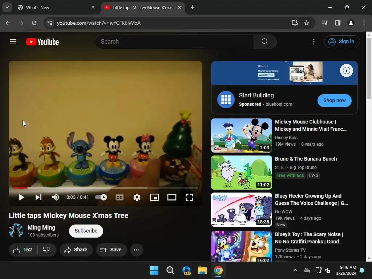
Task: Open Ming Ming channel name link
Action: click(x=41, y=227)
